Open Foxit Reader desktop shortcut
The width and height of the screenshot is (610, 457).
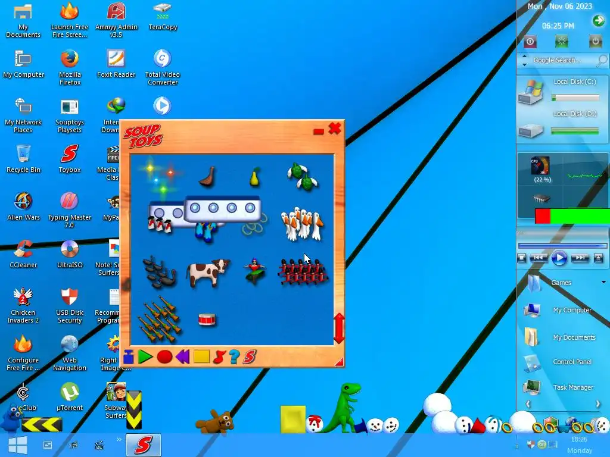(116, 64)
